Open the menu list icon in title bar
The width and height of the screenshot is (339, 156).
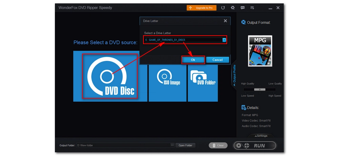(x=252, y=8)
